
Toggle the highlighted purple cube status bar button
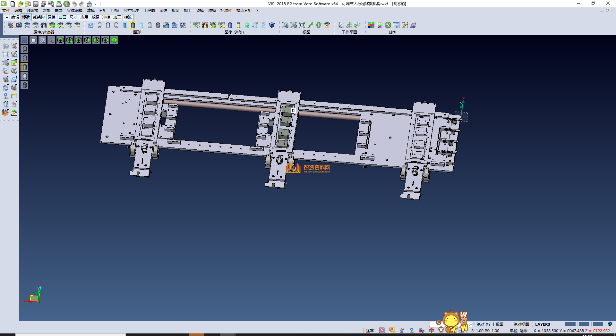pyautogui.click(x=432, y=331)
